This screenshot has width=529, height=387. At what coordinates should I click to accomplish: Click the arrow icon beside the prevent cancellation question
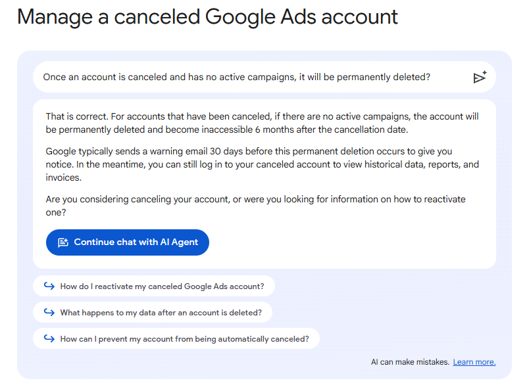pyautogui.click(x=48, y=338)
